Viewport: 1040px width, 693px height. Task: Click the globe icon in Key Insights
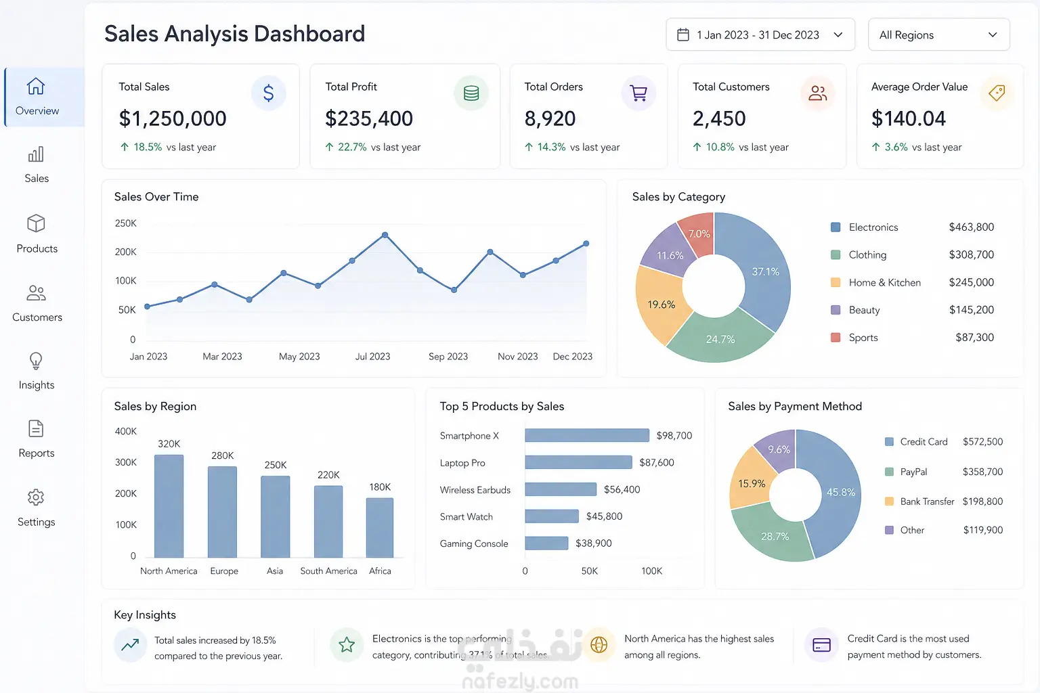coord(599,645)
